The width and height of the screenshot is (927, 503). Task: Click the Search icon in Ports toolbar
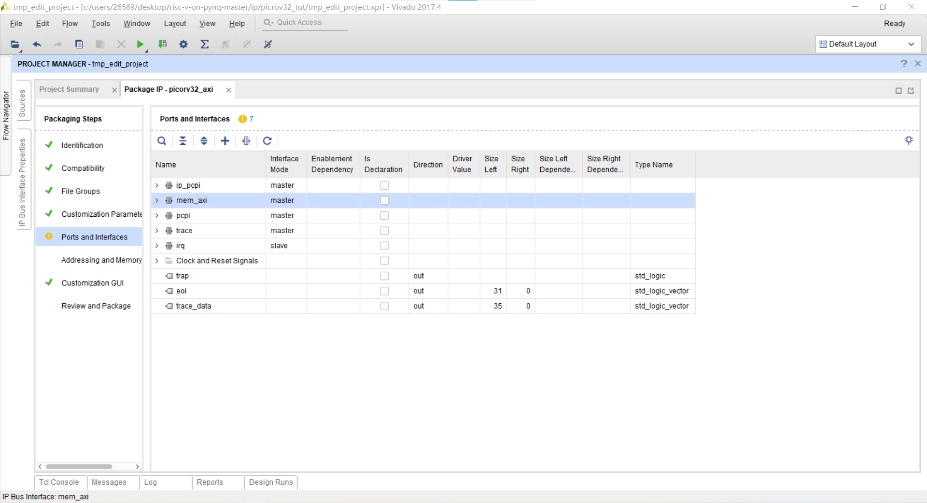click(x=162, y=140)
